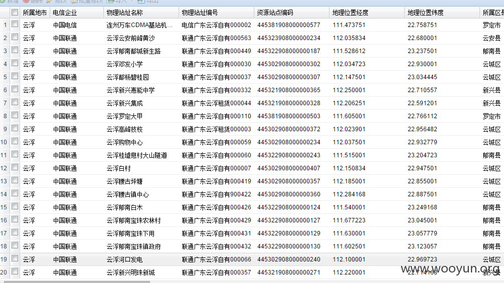Screen dimensions: 504x283
Task: Select checkbox of row 云浮云安前峰黄沙
Action: click(x=15, y=37)
